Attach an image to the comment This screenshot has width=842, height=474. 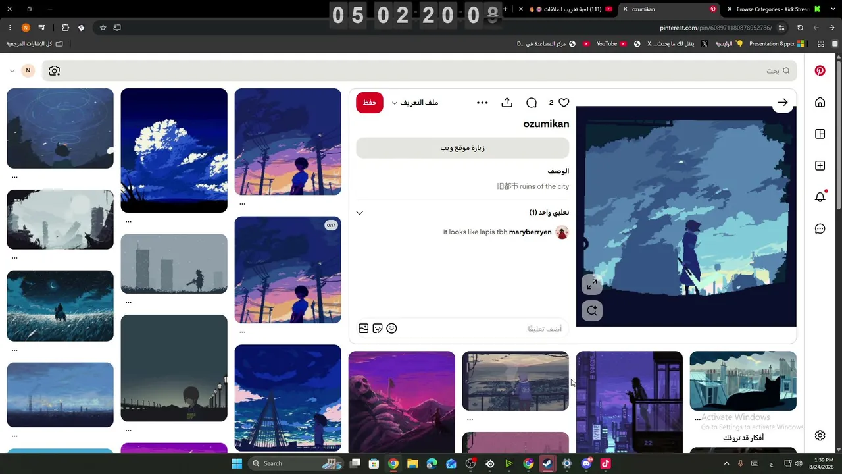(363, 329)
